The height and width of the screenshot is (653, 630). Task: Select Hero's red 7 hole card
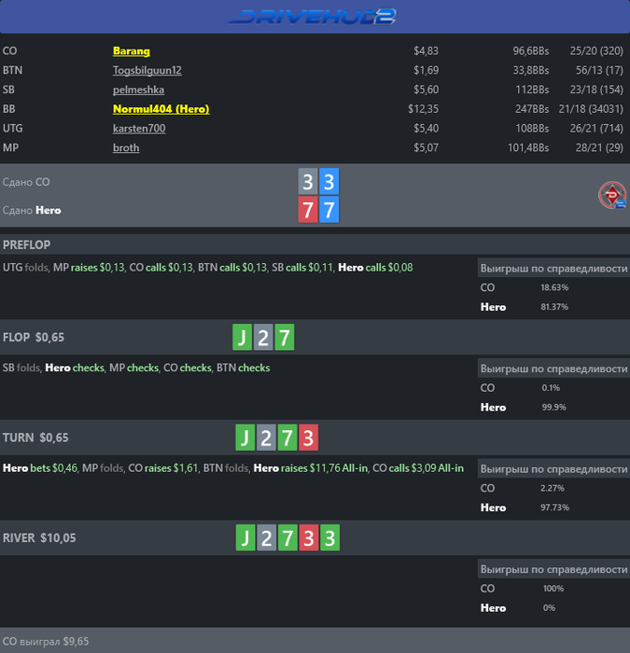[x=309, y=210]
